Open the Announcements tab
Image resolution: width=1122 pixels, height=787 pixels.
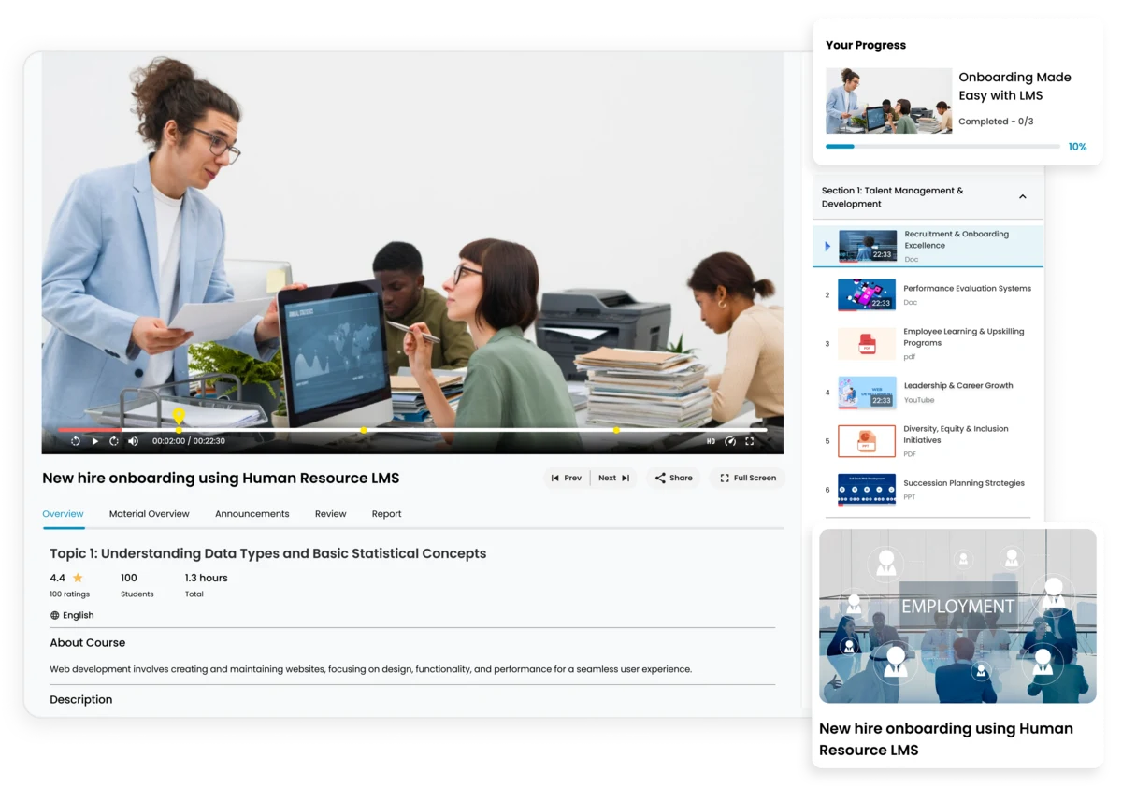pyautogui.click(x=252, y=513)
